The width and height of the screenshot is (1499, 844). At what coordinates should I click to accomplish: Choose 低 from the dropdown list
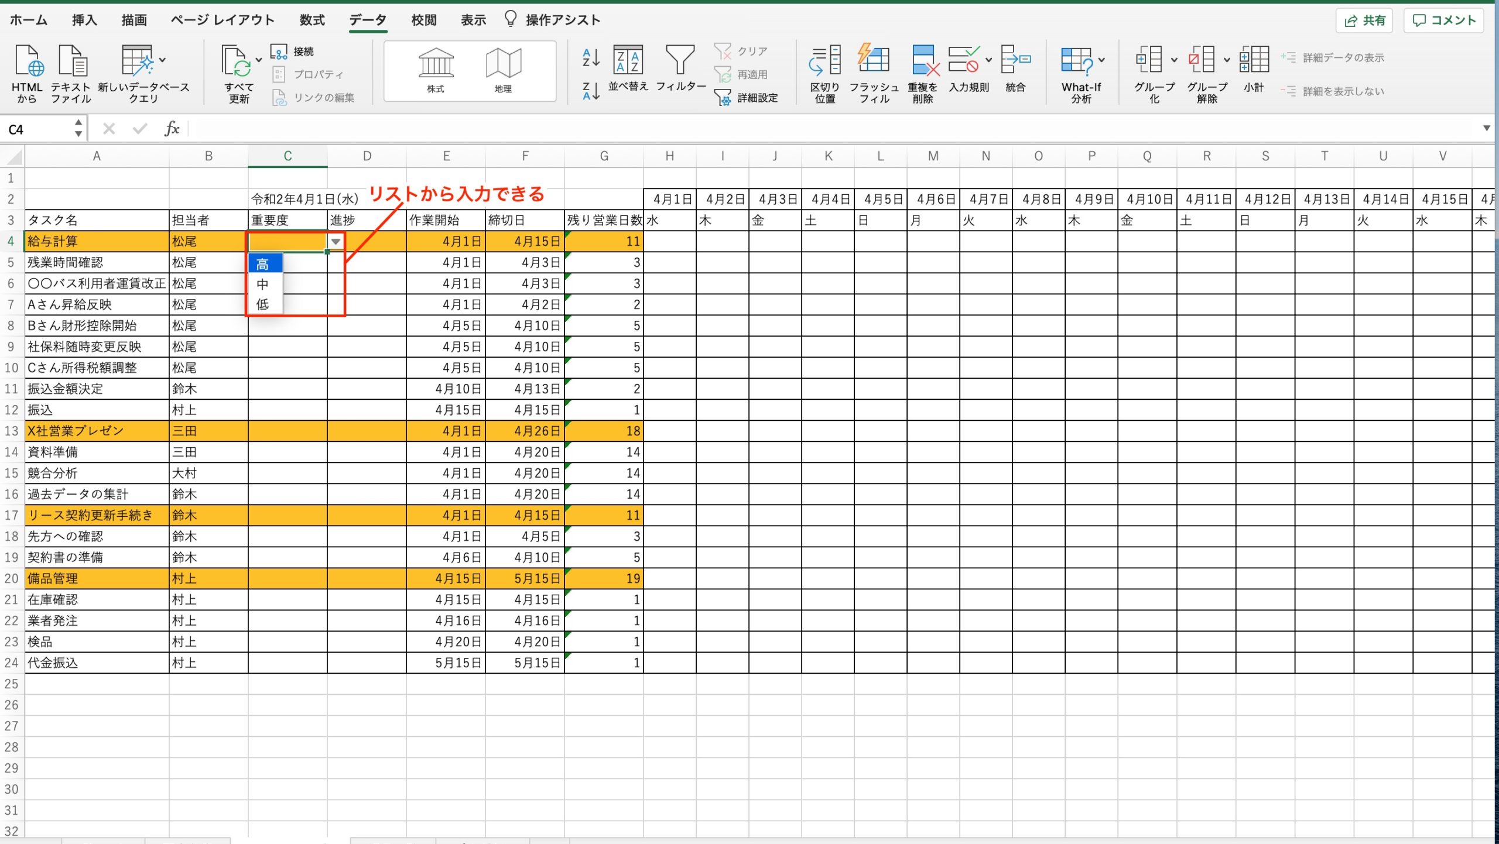click(x=265, y=304)
